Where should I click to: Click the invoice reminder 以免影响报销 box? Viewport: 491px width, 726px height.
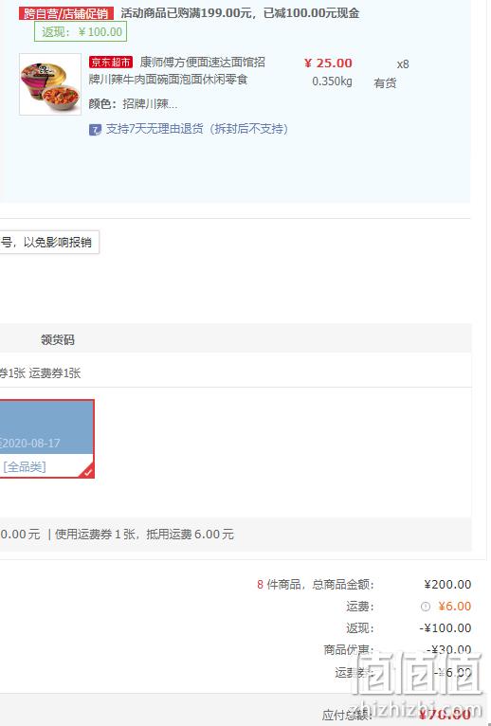(48, 242)
